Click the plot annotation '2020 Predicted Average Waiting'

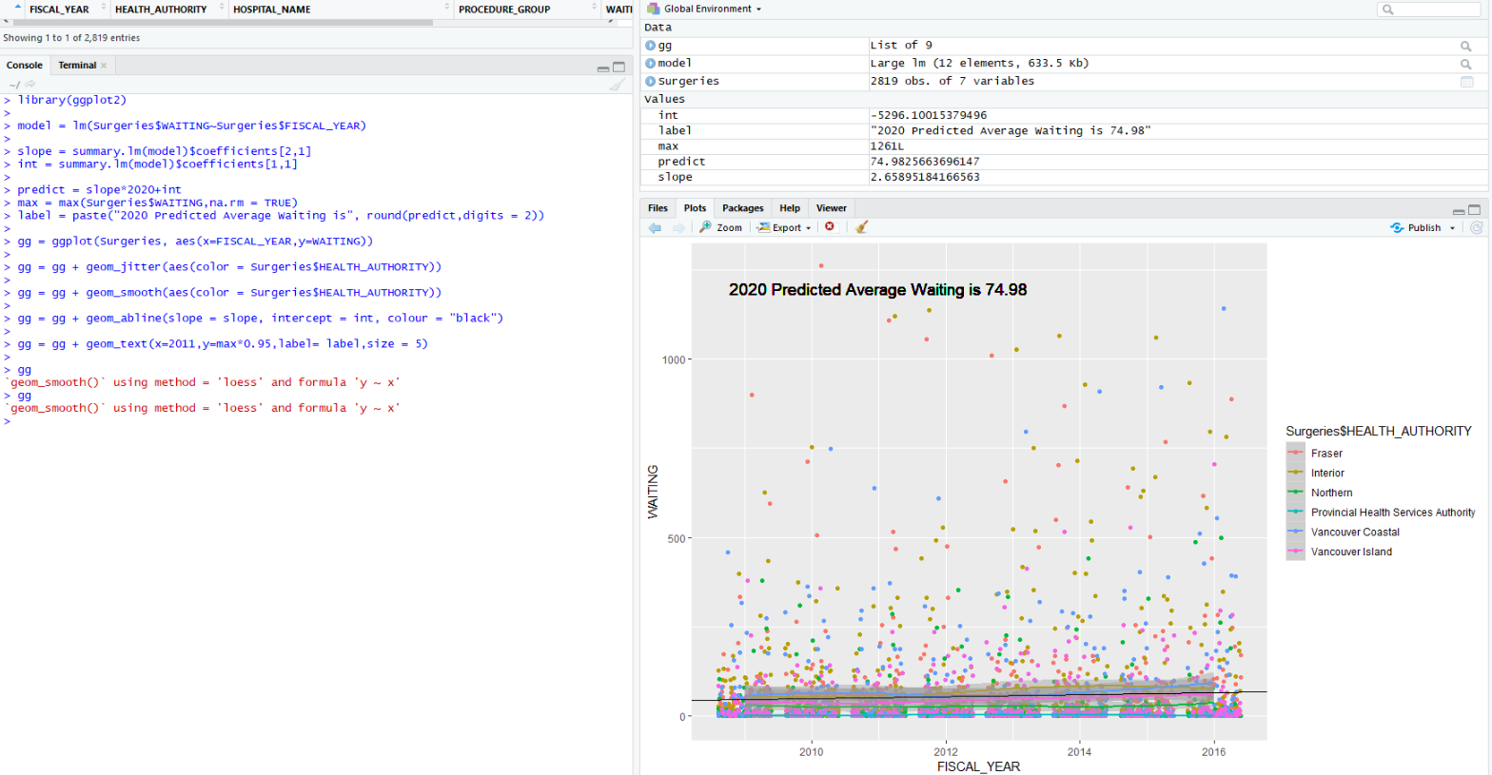(x=877, y=290)
